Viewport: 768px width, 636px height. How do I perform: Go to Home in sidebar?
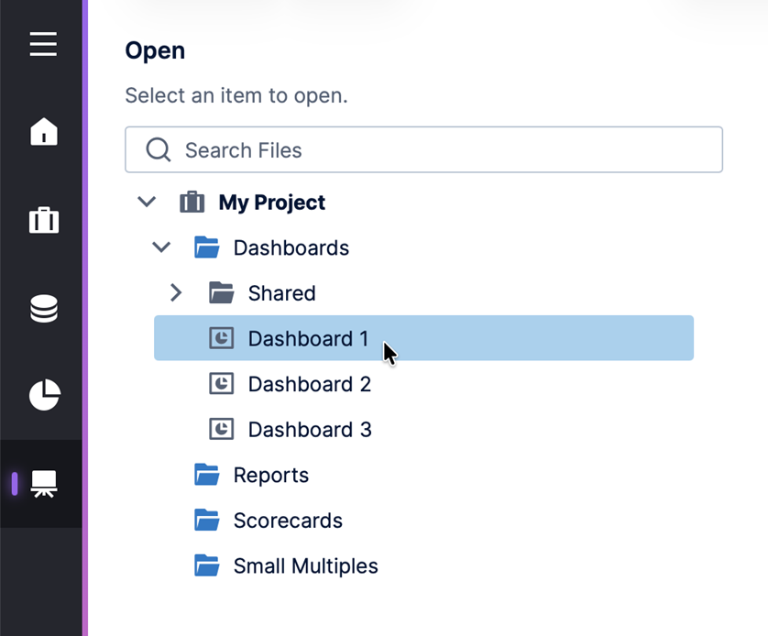[x=43, y=132]
